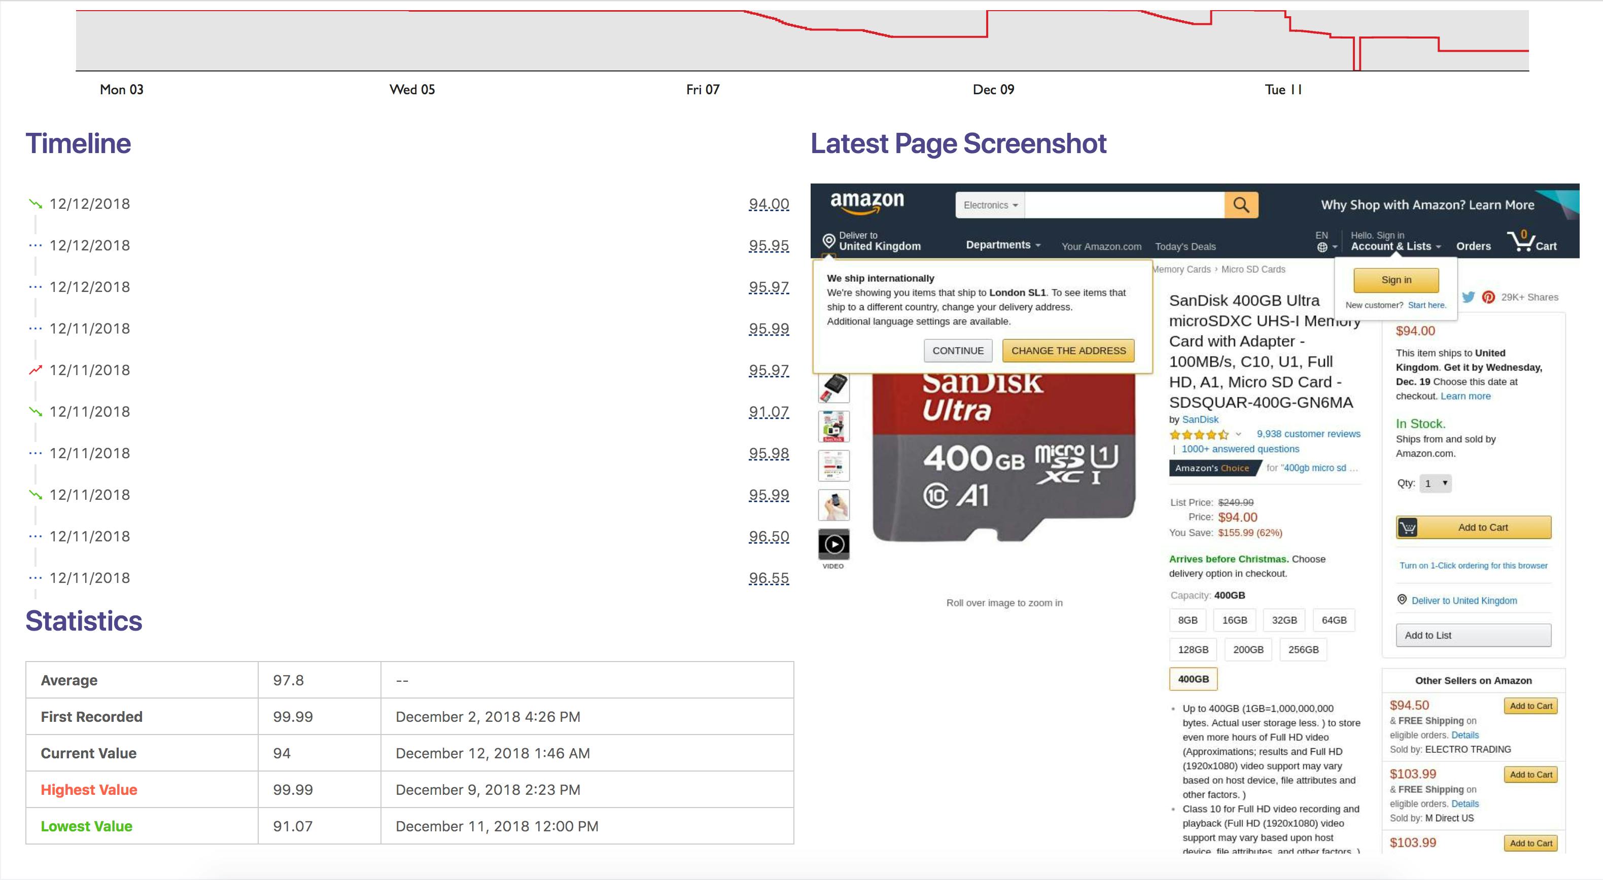The image size is (1603, 880).
Task: Click the 96.55 timeline value
Action: [769, 578]
